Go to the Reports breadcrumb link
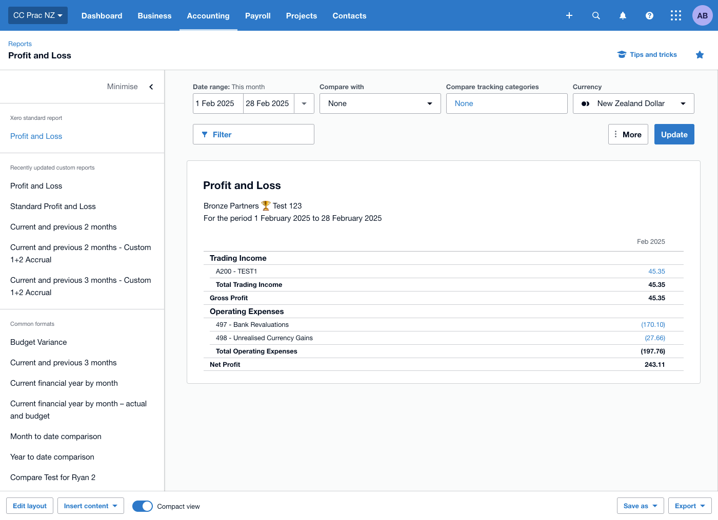Image resolution: width=718 pixels, height=520 pixels. 20,44
